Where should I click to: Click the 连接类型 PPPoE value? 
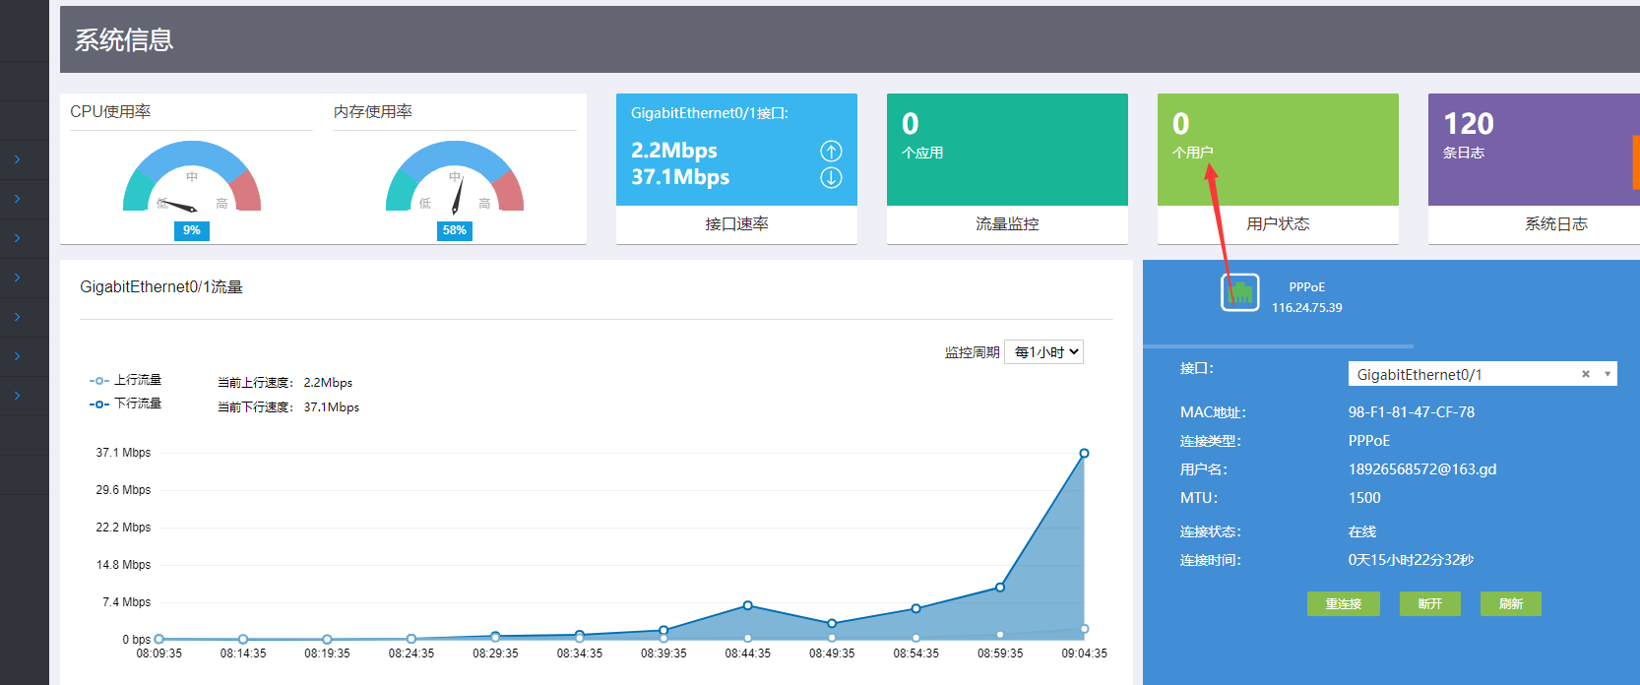tap(1369, 441)
